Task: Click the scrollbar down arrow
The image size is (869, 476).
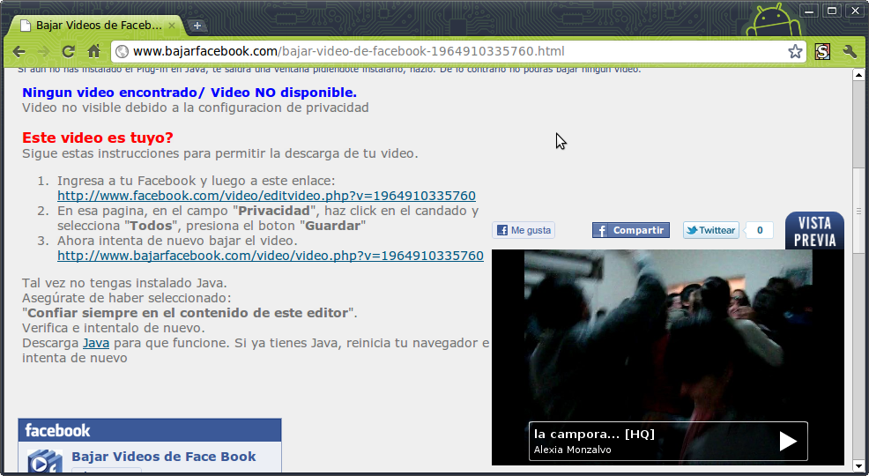Action: point(858,466)
